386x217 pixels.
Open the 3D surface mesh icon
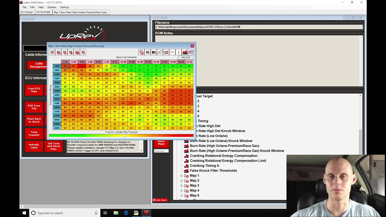point(191,52)
